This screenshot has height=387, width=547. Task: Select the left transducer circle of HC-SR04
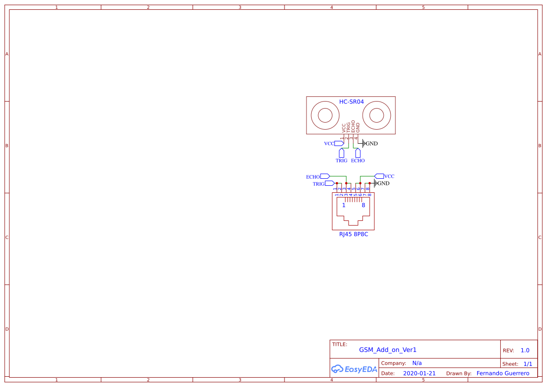coord(325,114)
